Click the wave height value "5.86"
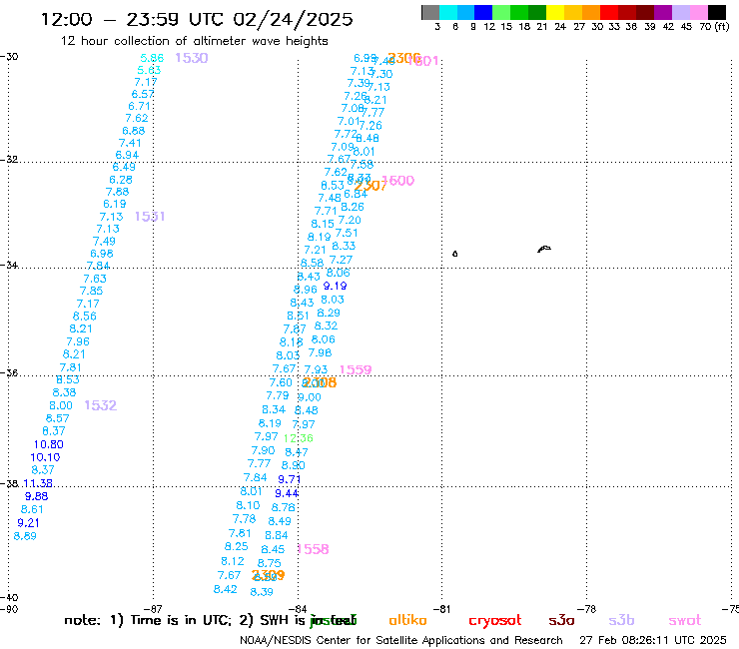 152,58
